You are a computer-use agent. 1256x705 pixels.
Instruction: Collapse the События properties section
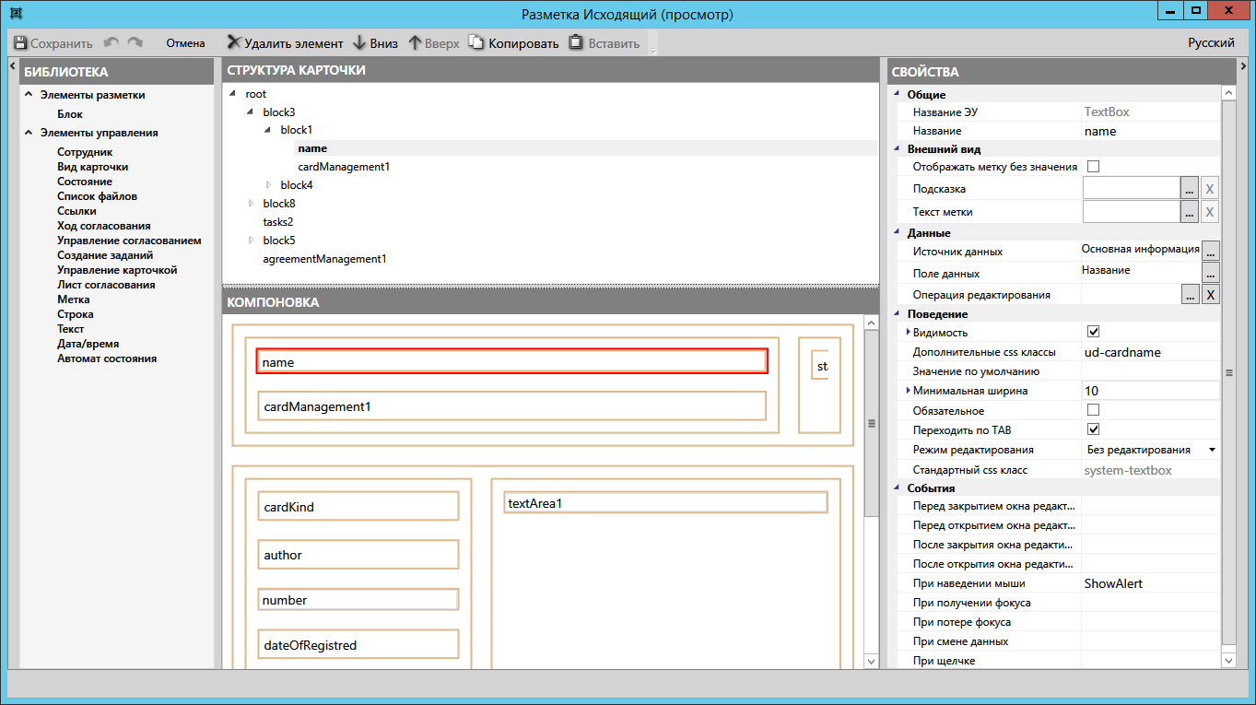pos(896,488)
